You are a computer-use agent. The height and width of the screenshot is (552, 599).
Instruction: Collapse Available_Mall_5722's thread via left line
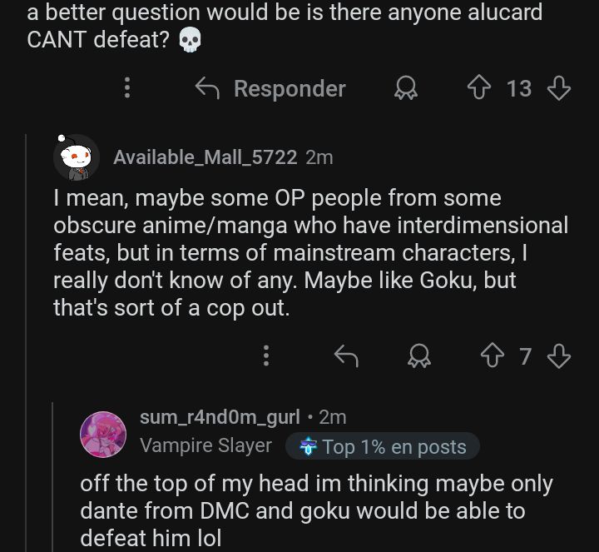[x=27, y=333]
